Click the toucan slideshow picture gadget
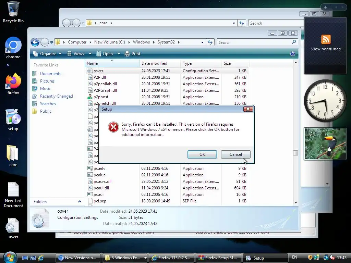The image size is (351, 263). [x=325, y=144]
